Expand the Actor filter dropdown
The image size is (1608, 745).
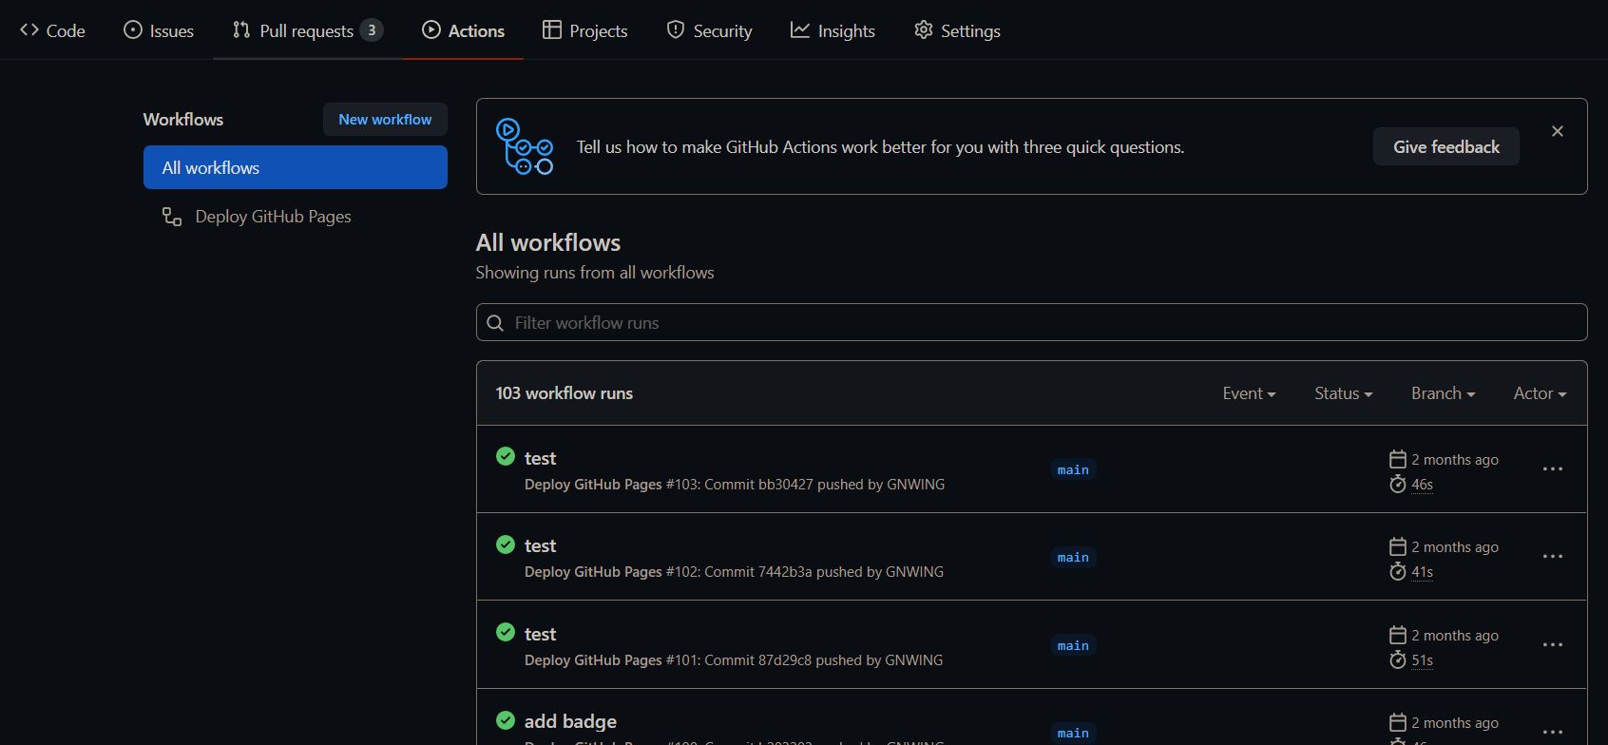click(x=1540, y=393)
